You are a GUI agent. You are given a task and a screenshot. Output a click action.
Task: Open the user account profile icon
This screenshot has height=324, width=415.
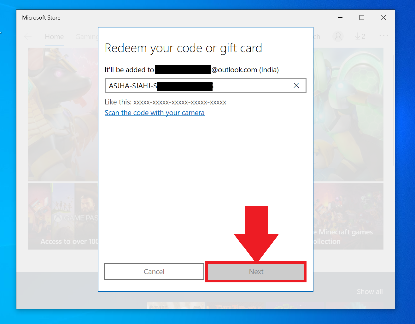coord(338,37)
